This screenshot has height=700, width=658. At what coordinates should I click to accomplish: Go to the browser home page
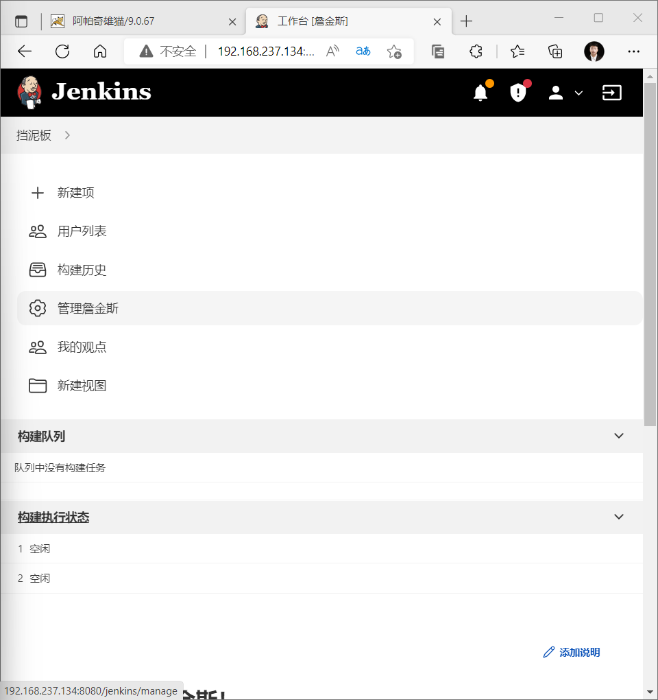pyautogui.click(x=100, y=51)
